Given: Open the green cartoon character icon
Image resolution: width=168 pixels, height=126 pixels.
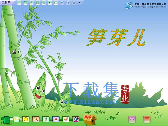Looking at the screenshot, I should pyautogui.click(x=46, y=119).
